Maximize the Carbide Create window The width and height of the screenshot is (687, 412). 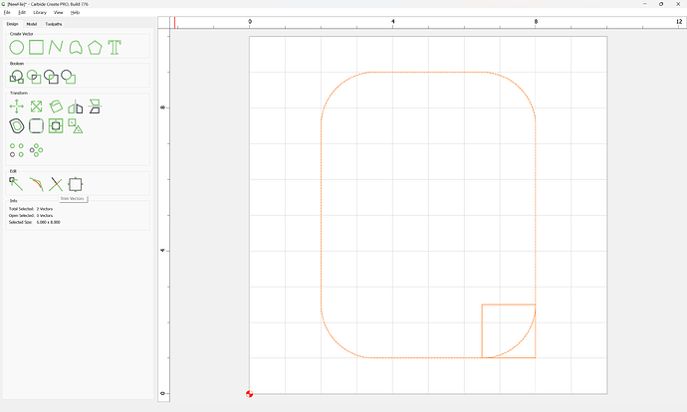tap(661, 4)
